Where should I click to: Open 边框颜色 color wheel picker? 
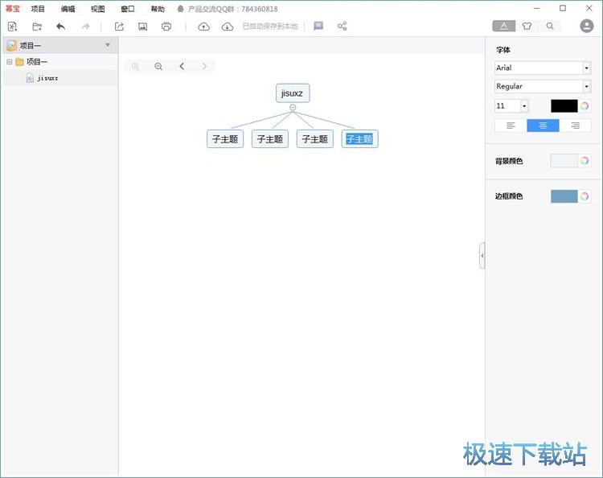coord(585,196)
